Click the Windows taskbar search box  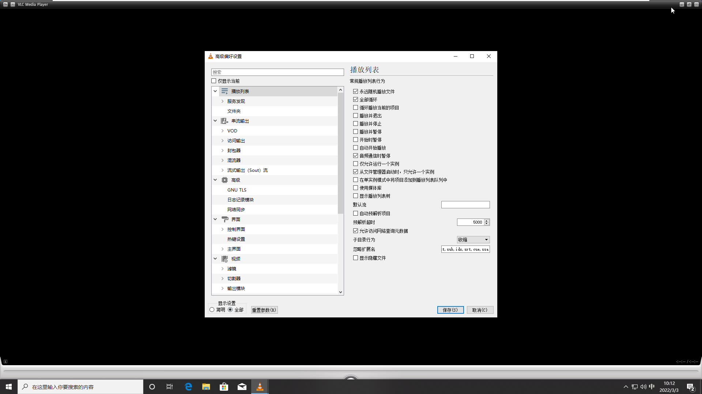click(80, 387)
